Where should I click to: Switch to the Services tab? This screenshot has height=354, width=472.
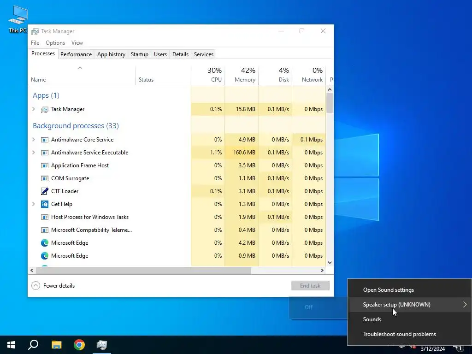203,54
